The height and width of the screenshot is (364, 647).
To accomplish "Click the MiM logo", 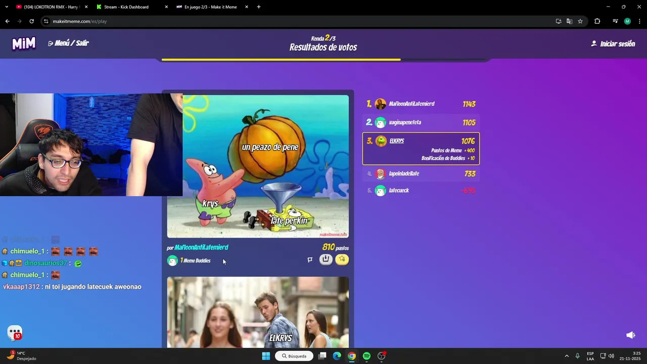I will click(x=24, y=43).
